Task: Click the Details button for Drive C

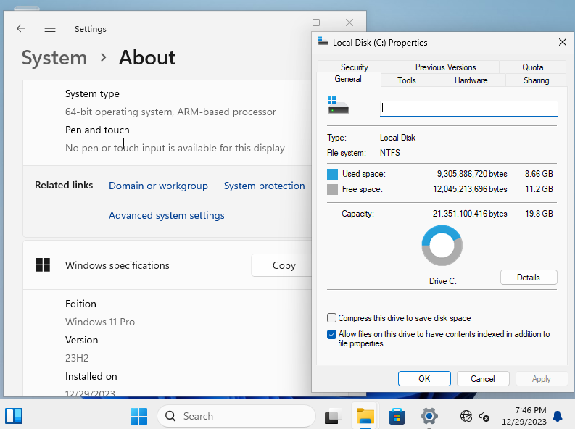Action: point(528,277)
